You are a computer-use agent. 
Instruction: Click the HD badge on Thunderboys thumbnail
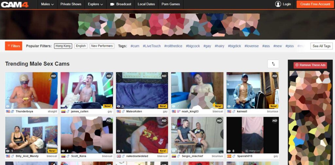point(53,76)
